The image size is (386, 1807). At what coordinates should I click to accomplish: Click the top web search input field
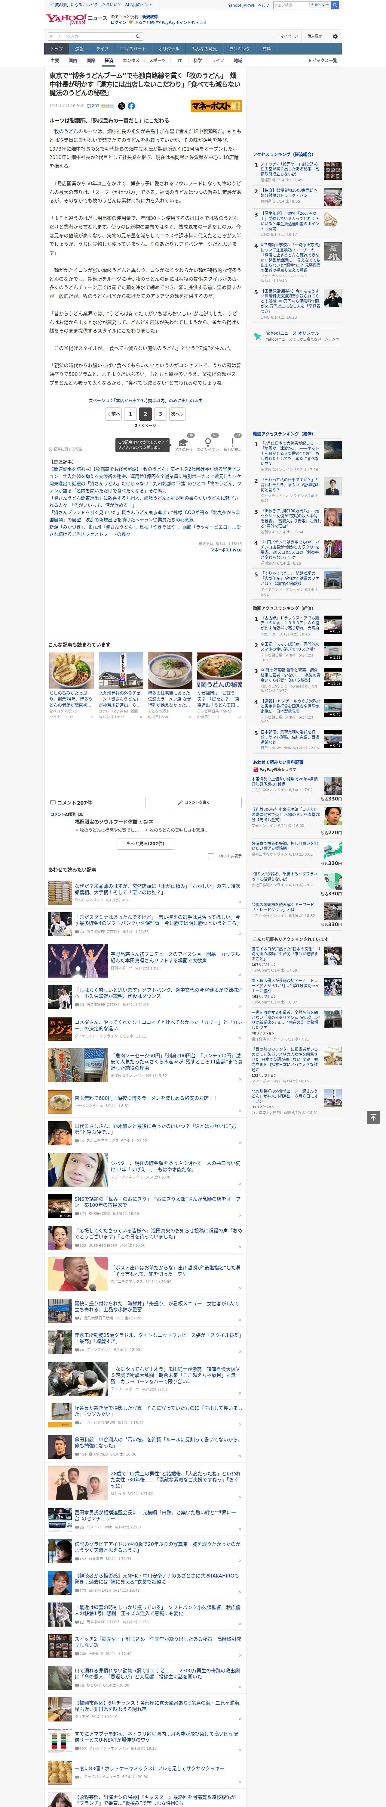click(291, 5)
